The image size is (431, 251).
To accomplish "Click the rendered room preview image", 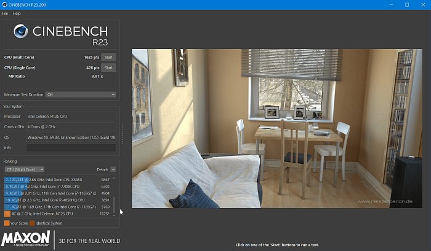I will (277, 128).
